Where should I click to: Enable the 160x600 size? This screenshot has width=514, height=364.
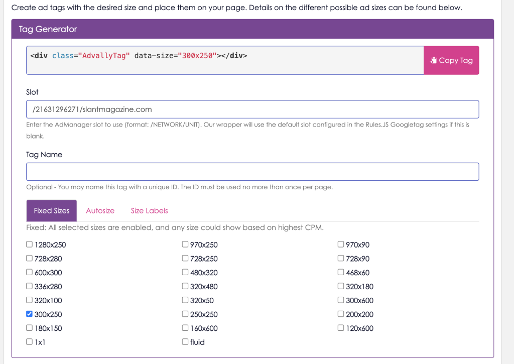pos(185,328)
